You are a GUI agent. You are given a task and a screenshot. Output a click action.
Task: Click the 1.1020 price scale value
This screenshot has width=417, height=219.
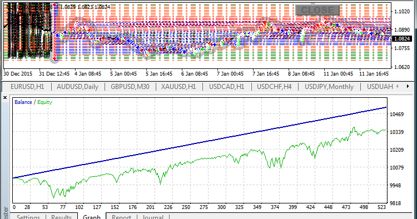402,12
